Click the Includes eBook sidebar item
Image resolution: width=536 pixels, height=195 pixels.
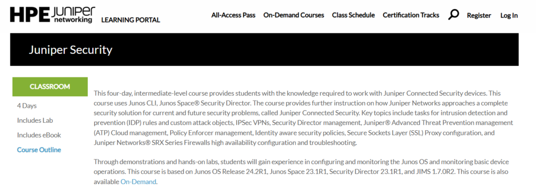click(x=39, y=135)
